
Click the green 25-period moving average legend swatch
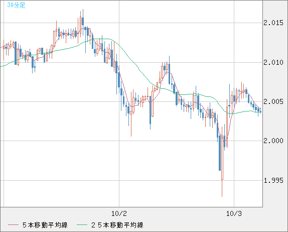pyautogui.click(x=82, y=225)
